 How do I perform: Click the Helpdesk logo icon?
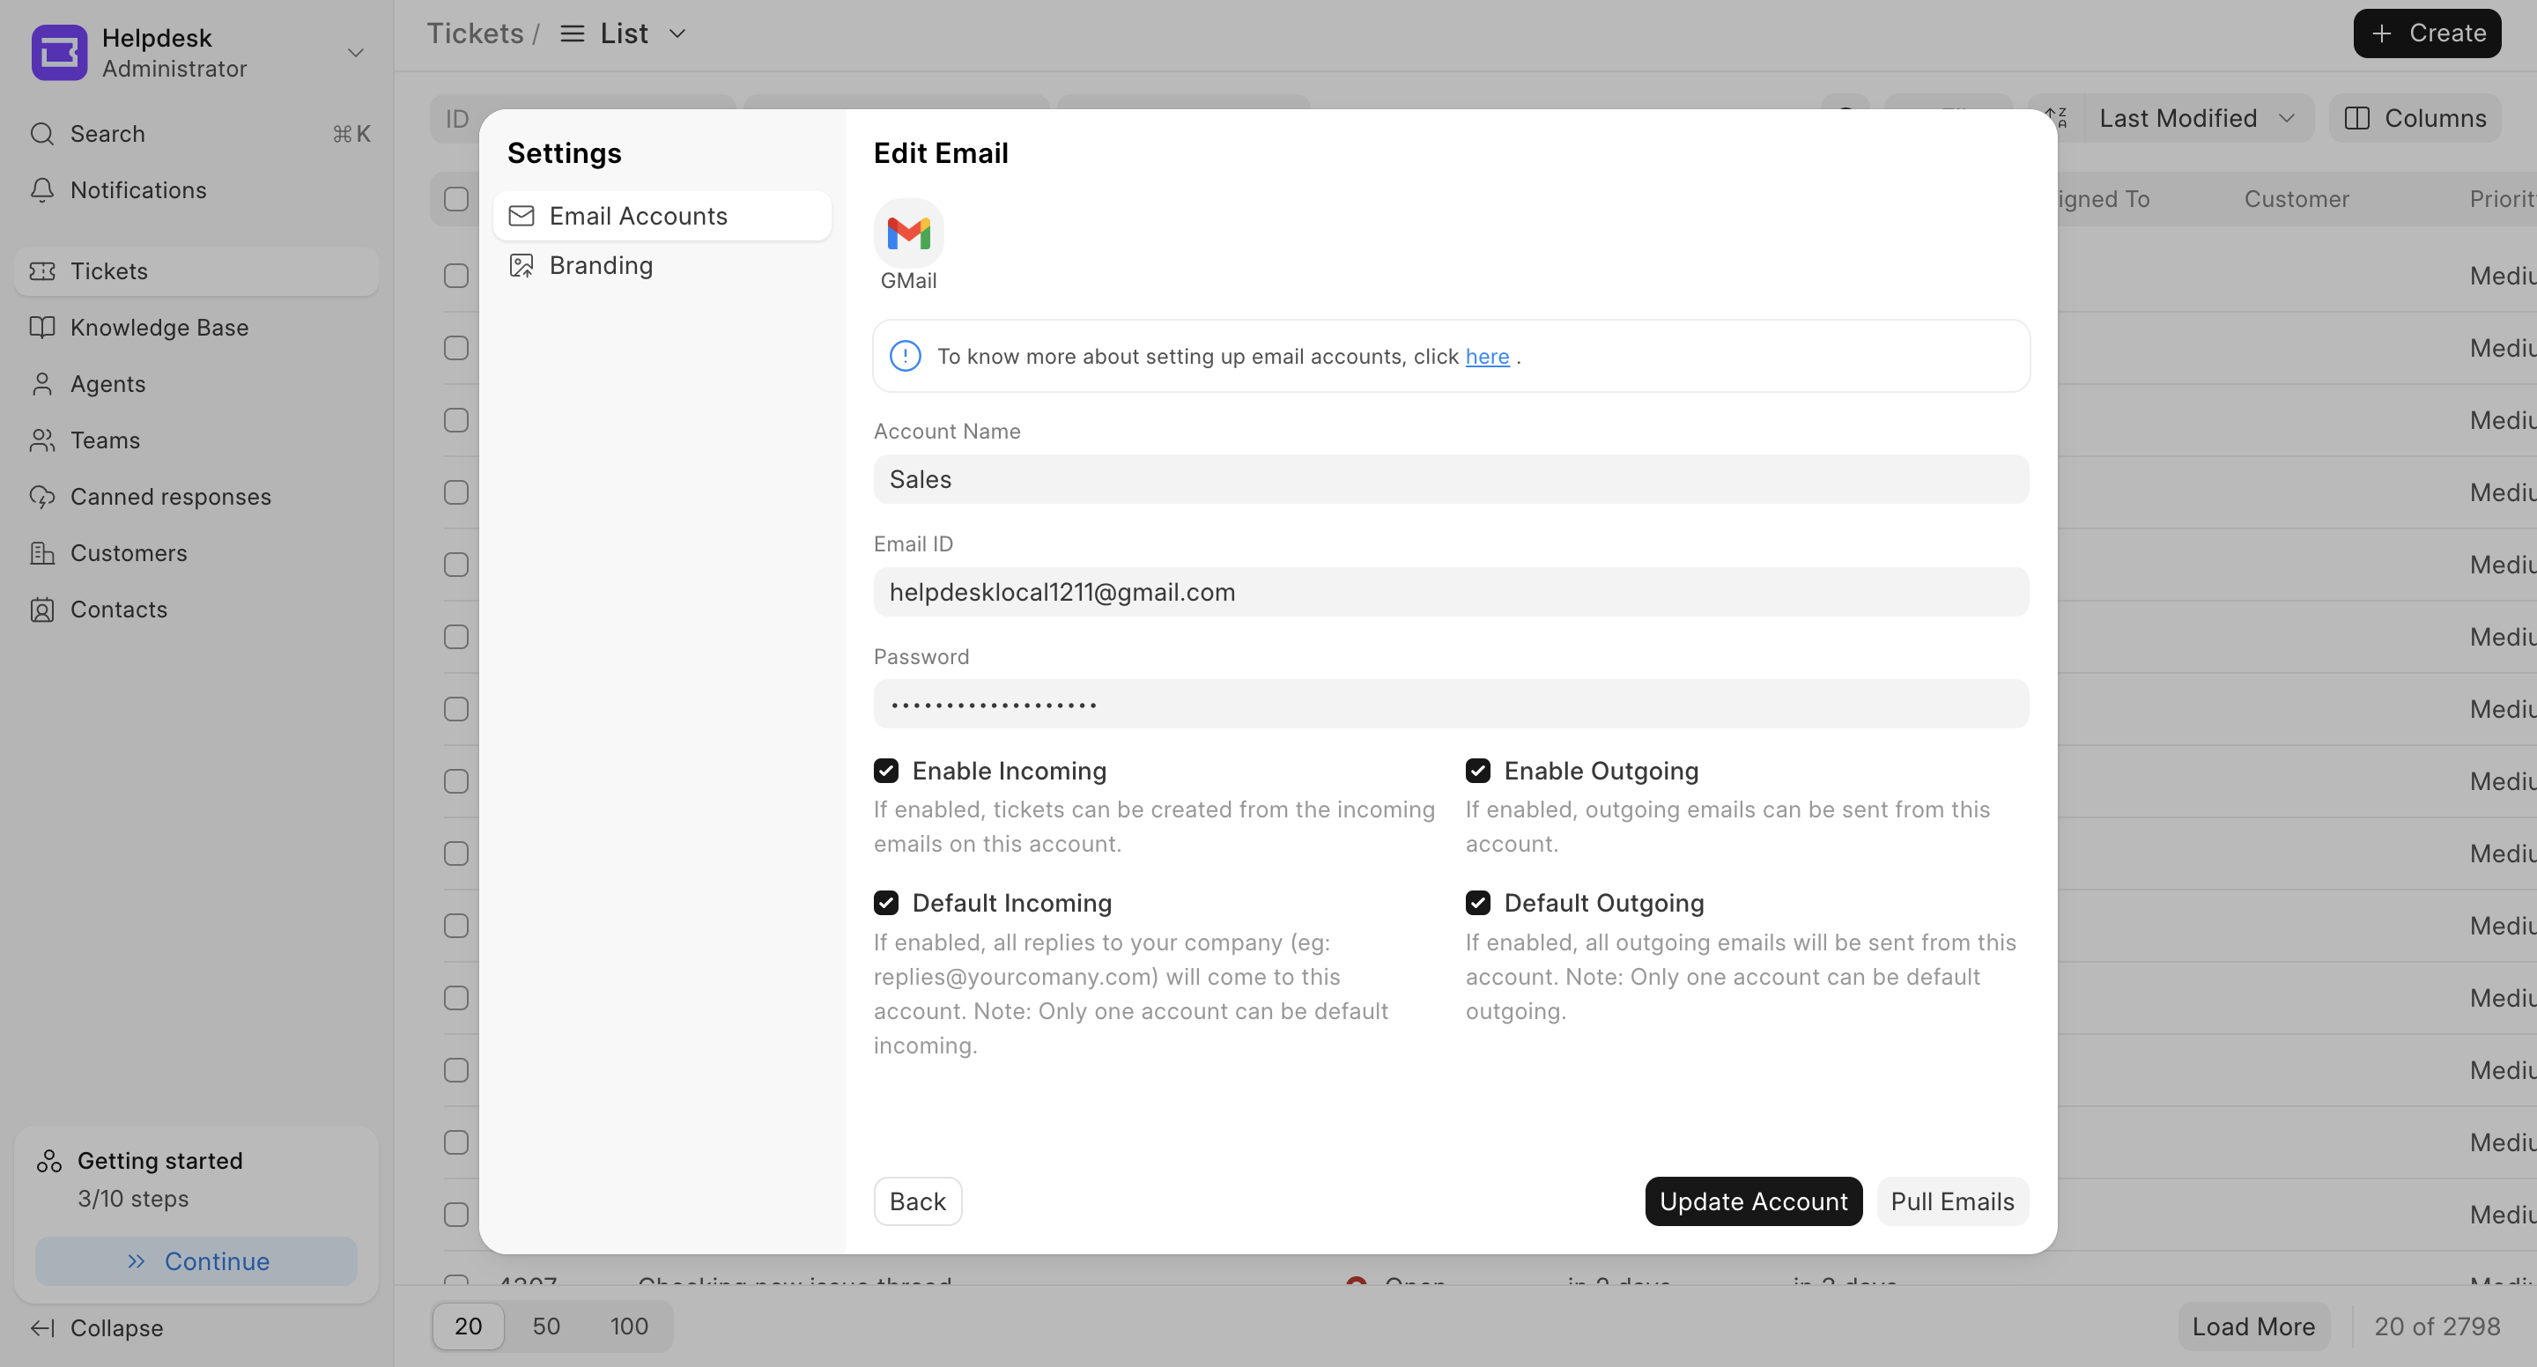[59, 52]
